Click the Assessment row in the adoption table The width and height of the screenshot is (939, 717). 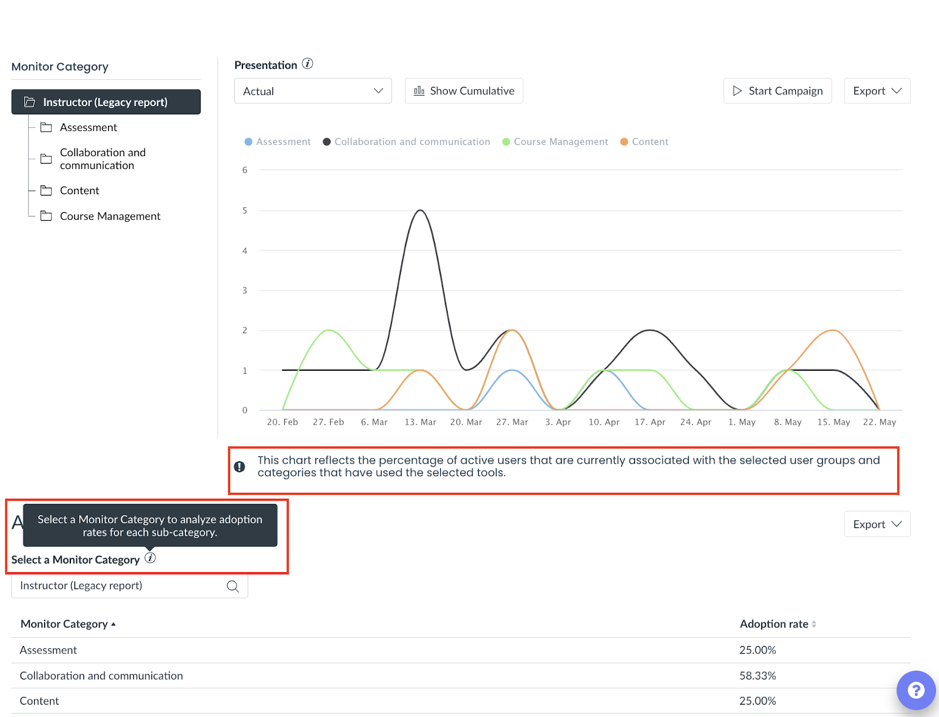click(461, 650)
